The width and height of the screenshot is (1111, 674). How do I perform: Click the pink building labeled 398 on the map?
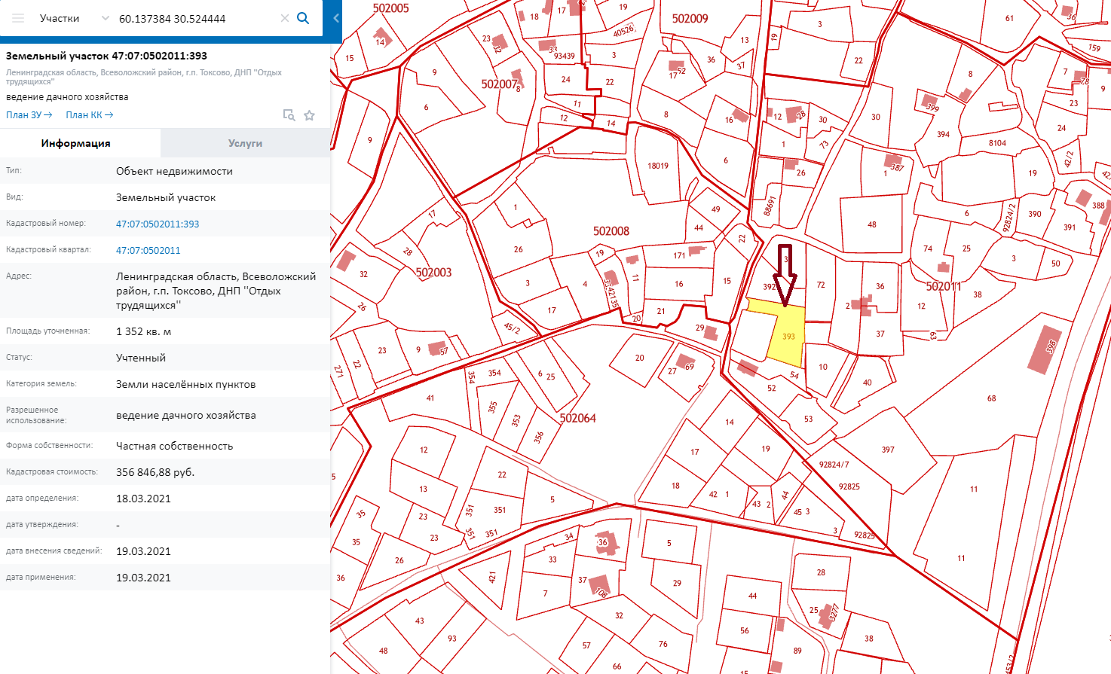[1045, 349]
